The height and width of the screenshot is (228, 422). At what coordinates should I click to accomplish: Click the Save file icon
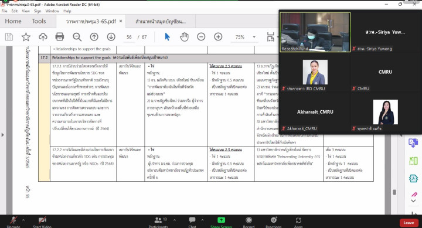click(x=9, y=36)
